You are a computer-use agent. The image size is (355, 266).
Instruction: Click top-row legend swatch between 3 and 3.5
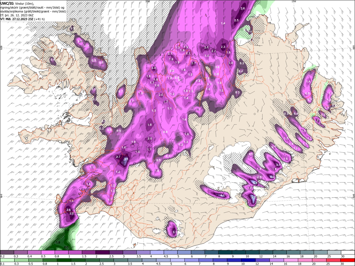click(130, 253)
